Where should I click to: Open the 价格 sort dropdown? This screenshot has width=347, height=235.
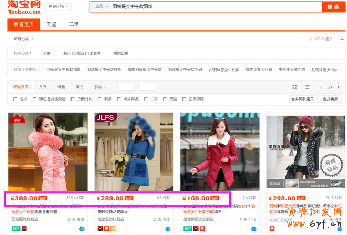(100, 87)
